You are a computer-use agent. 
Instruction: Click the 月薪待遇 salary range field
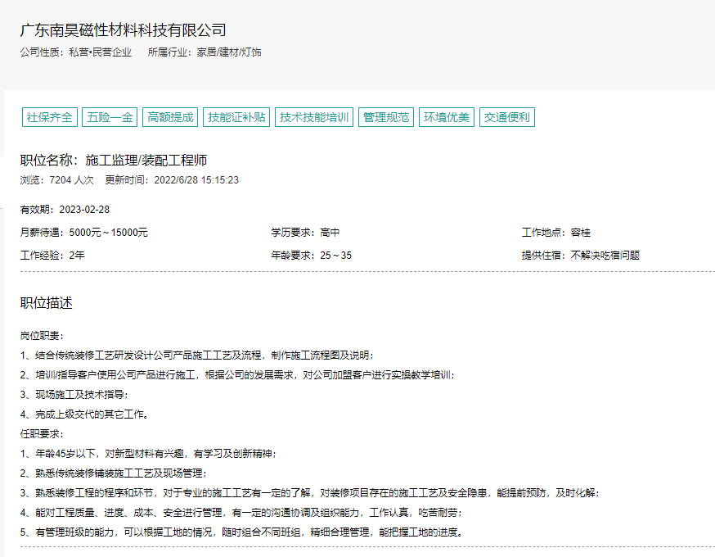84,233
